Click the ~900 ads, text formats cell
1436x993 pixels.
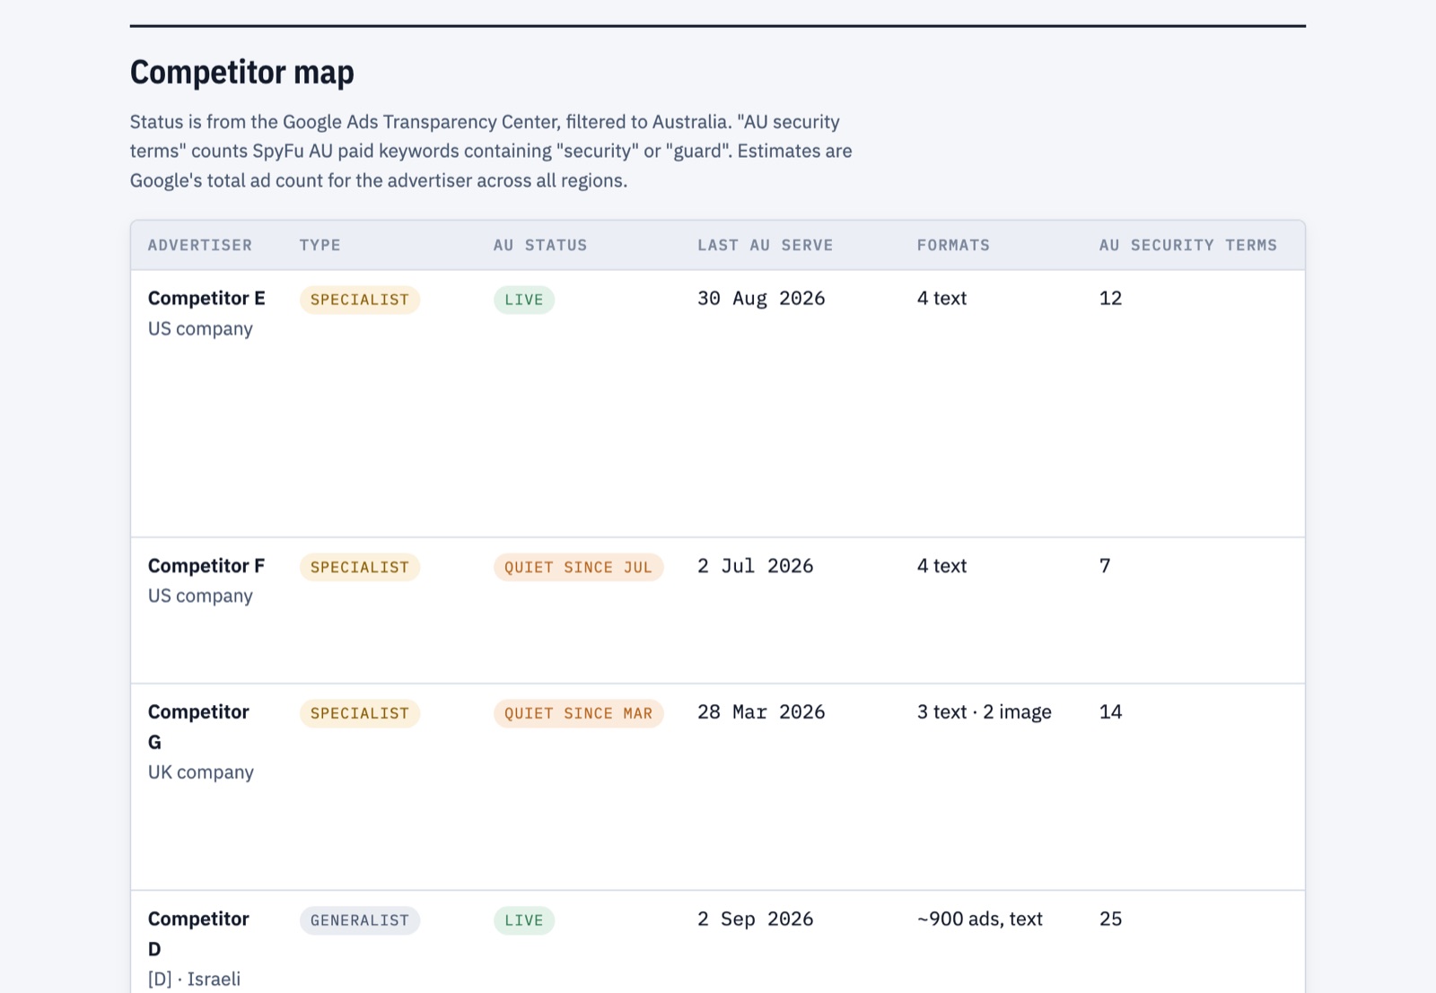click(x=980, y=919)
